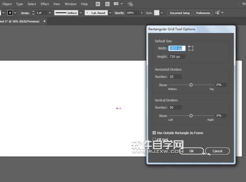The height and width of the screenshot is (182, 246).
Task: Enable the Fill Grid checkbox
Action: (154, 140)
